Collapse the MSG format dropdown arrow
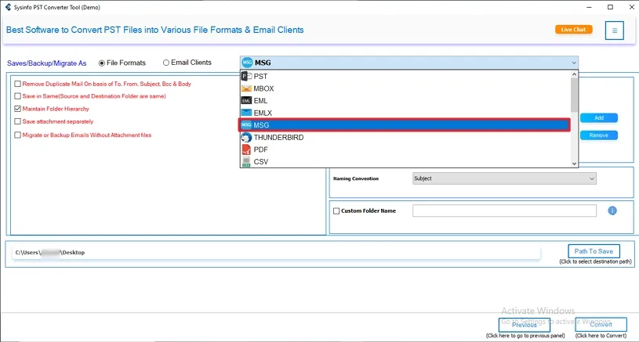 tap(573, 63)
